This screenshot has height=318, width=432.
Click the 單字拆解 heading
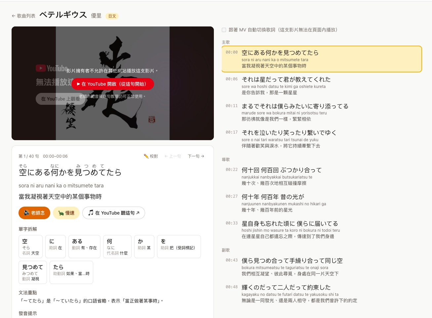coord(28,229)
